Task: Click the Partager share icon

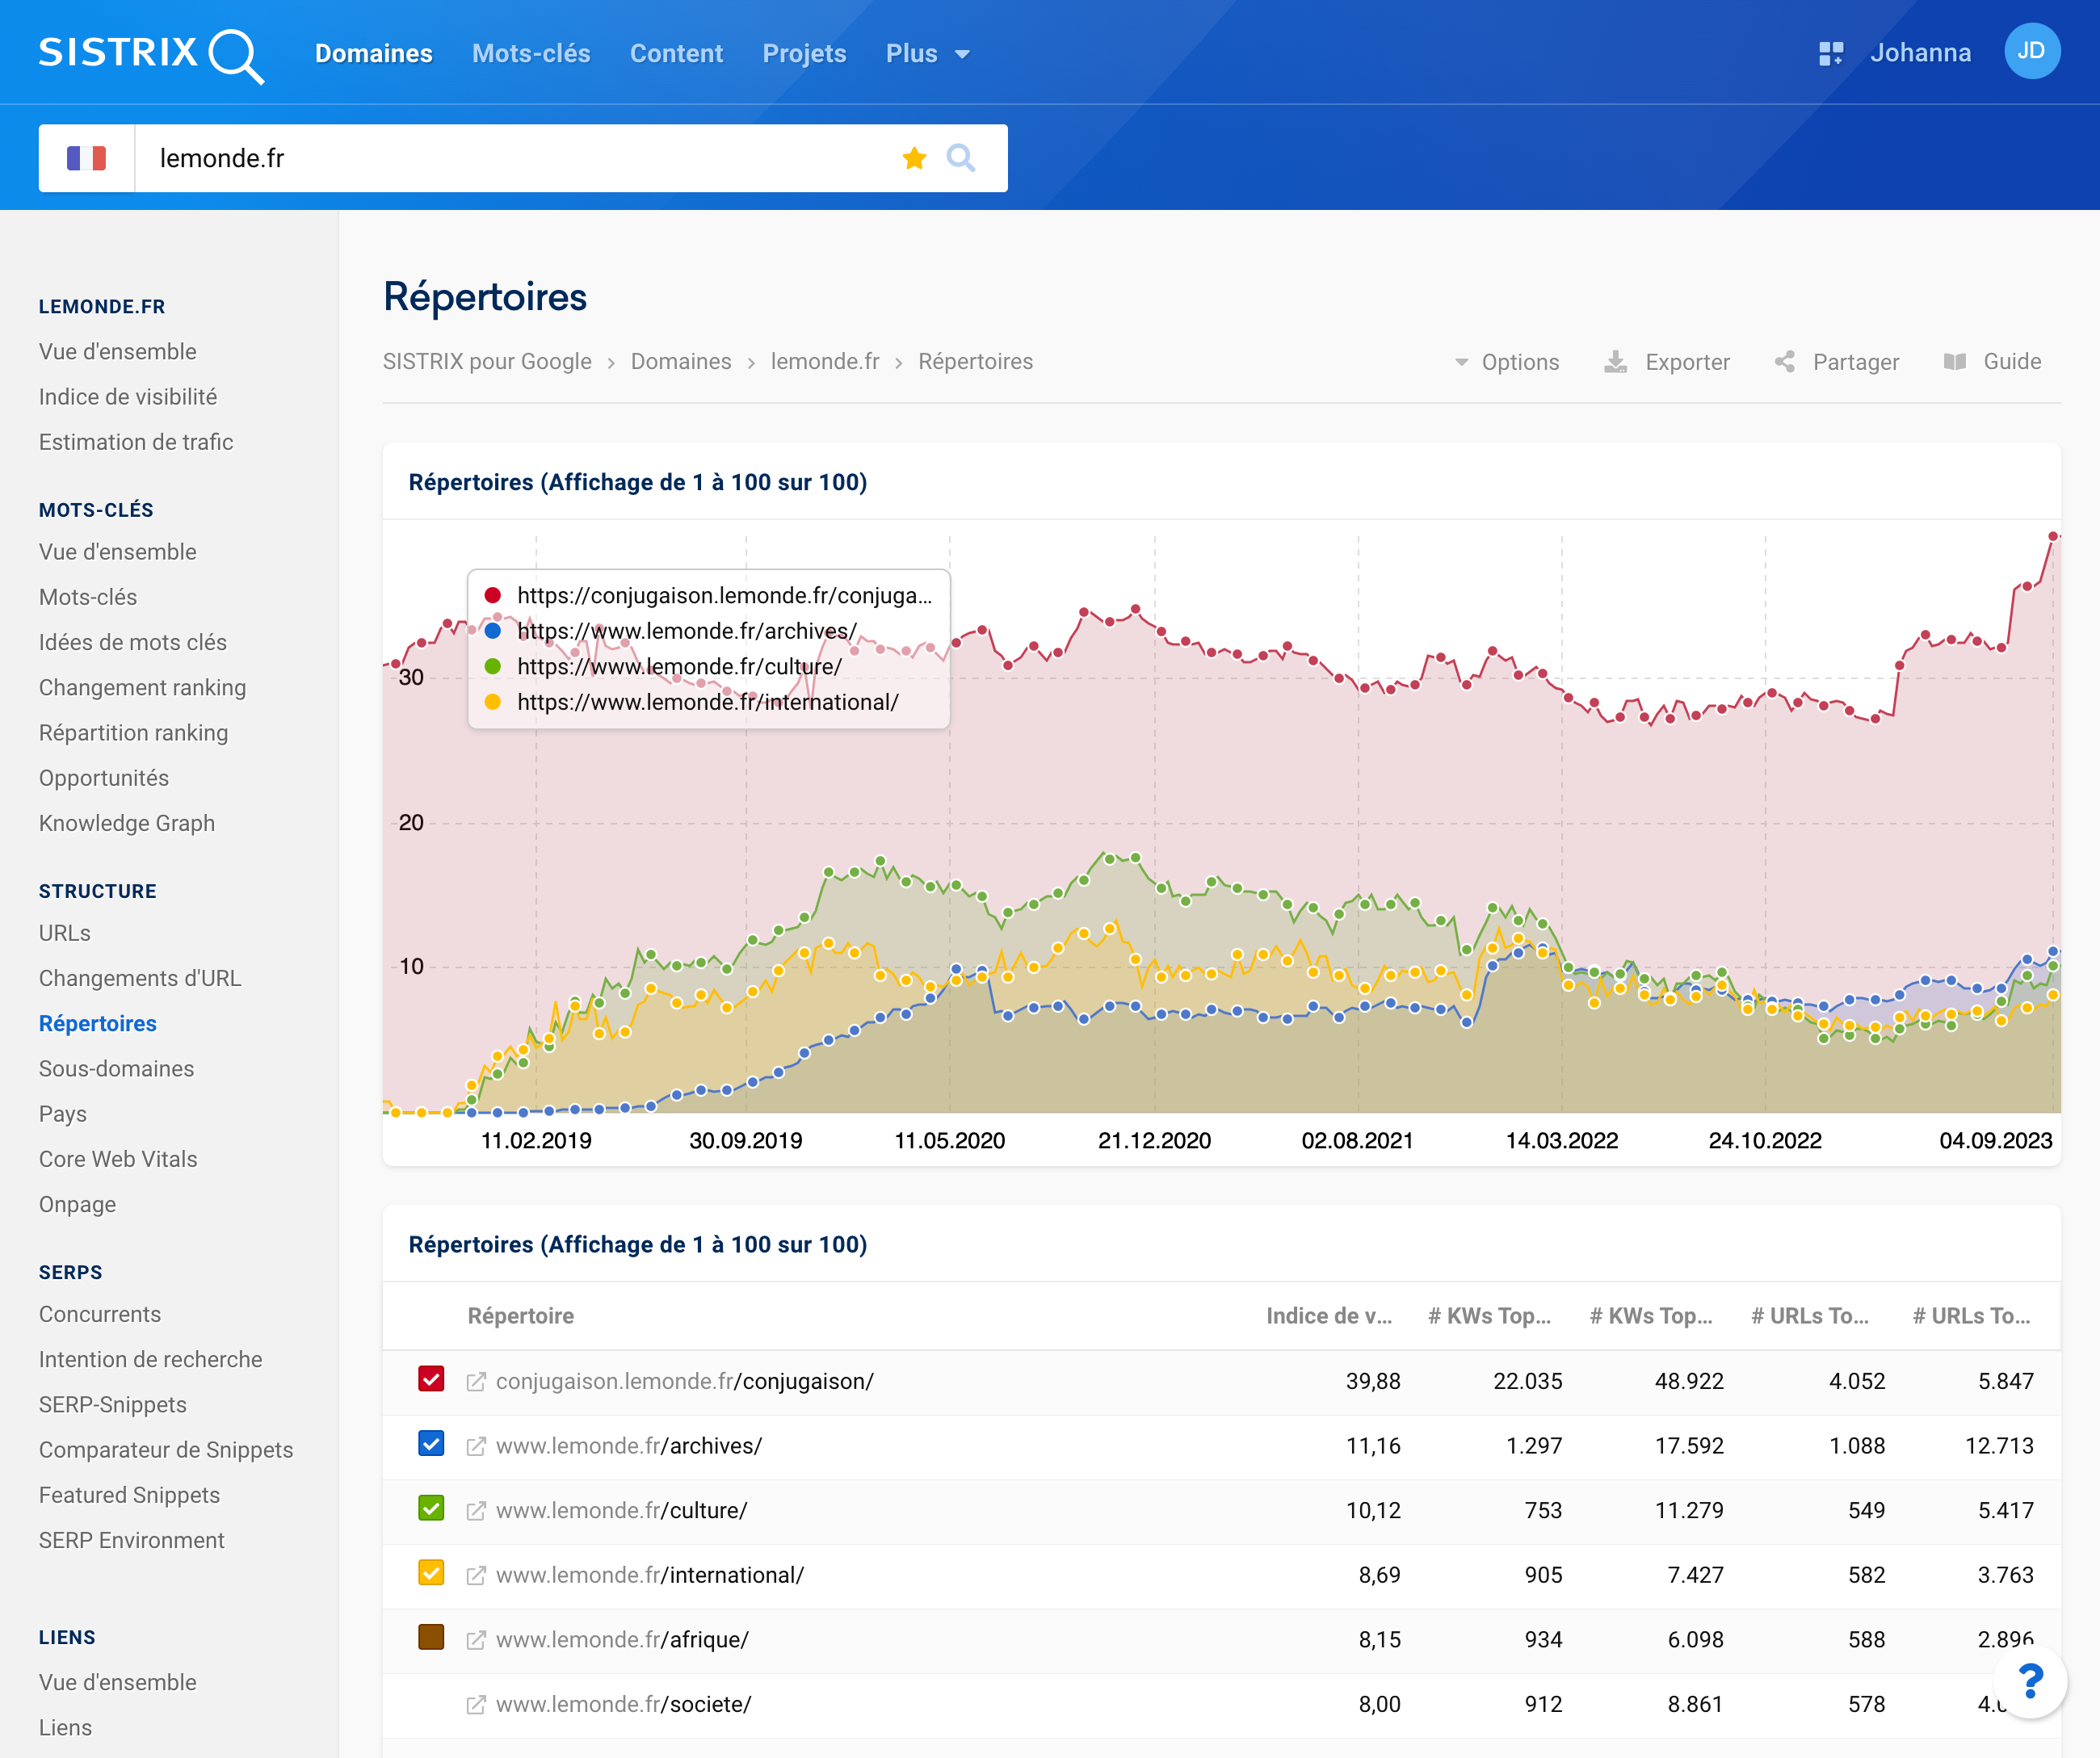Action: point(1784,362)
